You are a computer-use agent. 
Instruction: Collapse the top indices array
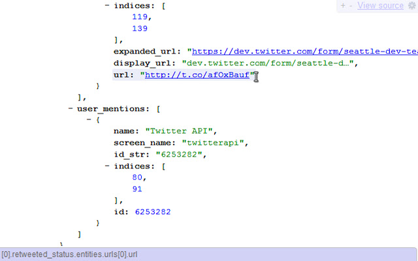107,5
